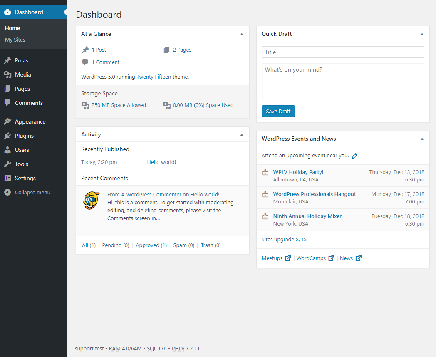
Task: Click the Save Draft button
Action: pos(278,111)
